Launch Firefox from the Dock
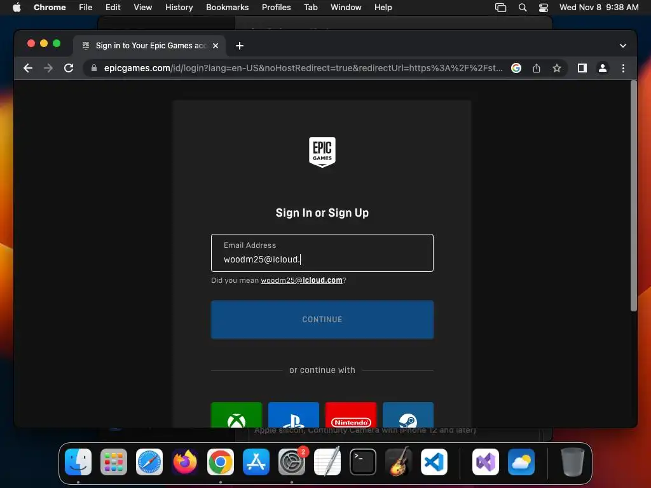This screenshot has height=488, width=651. tap(185, 462)
